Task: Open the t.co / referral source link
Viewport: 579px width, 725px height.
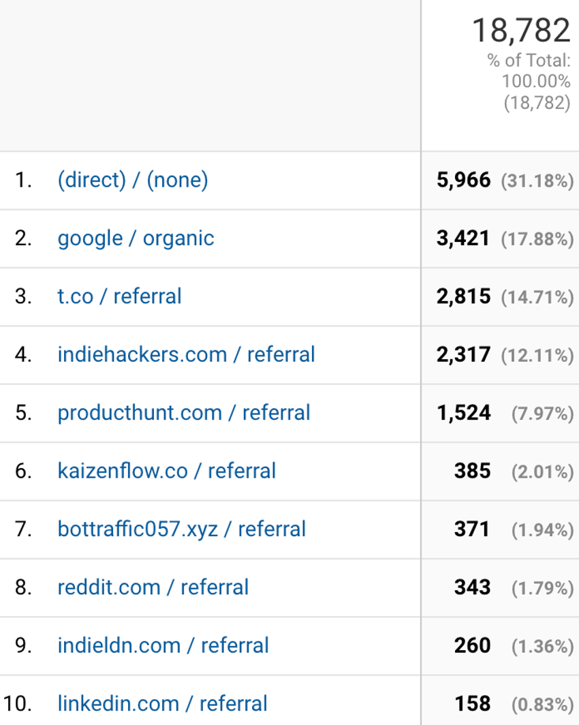Action: click(x=119, y=296)
